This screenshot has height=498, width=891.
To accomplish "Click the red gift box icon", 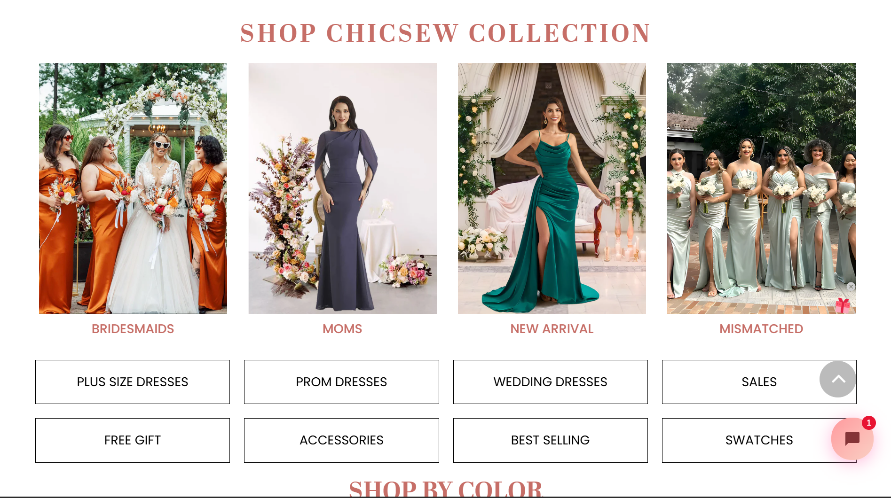I will coord(843,305).
